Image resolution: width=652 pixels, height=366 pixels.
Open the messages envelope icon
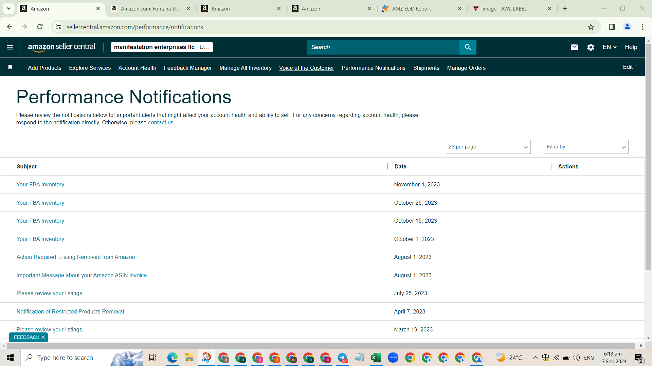574,47
